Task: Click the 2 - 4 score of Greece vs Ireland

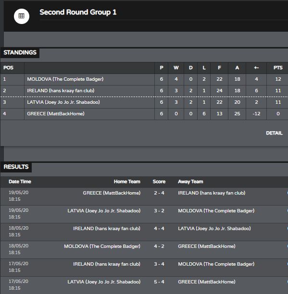Action: pyautogui.click(x=159, y=193)
